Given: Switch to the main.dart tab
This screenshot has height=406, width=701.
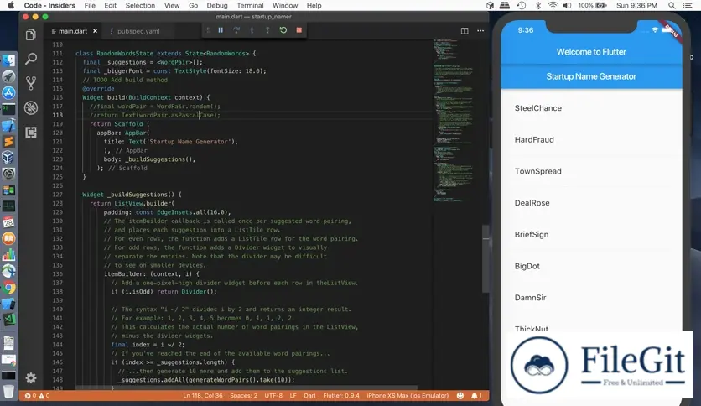Looking at the screenshot, I should [73, 31].
